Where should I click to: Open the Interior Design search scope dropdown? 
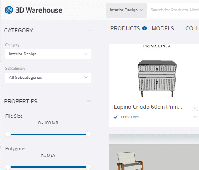pos(126,10)
